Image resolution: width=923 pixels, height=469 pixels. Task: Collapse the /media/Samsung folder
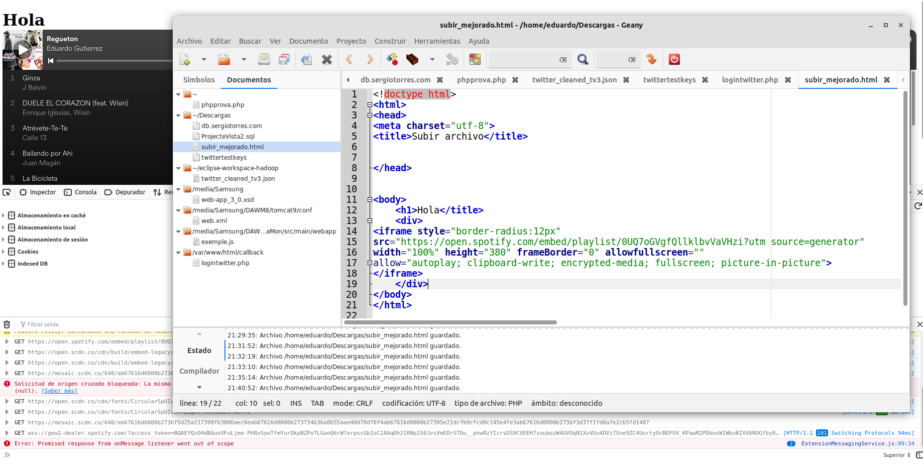[x=178, y=189]
